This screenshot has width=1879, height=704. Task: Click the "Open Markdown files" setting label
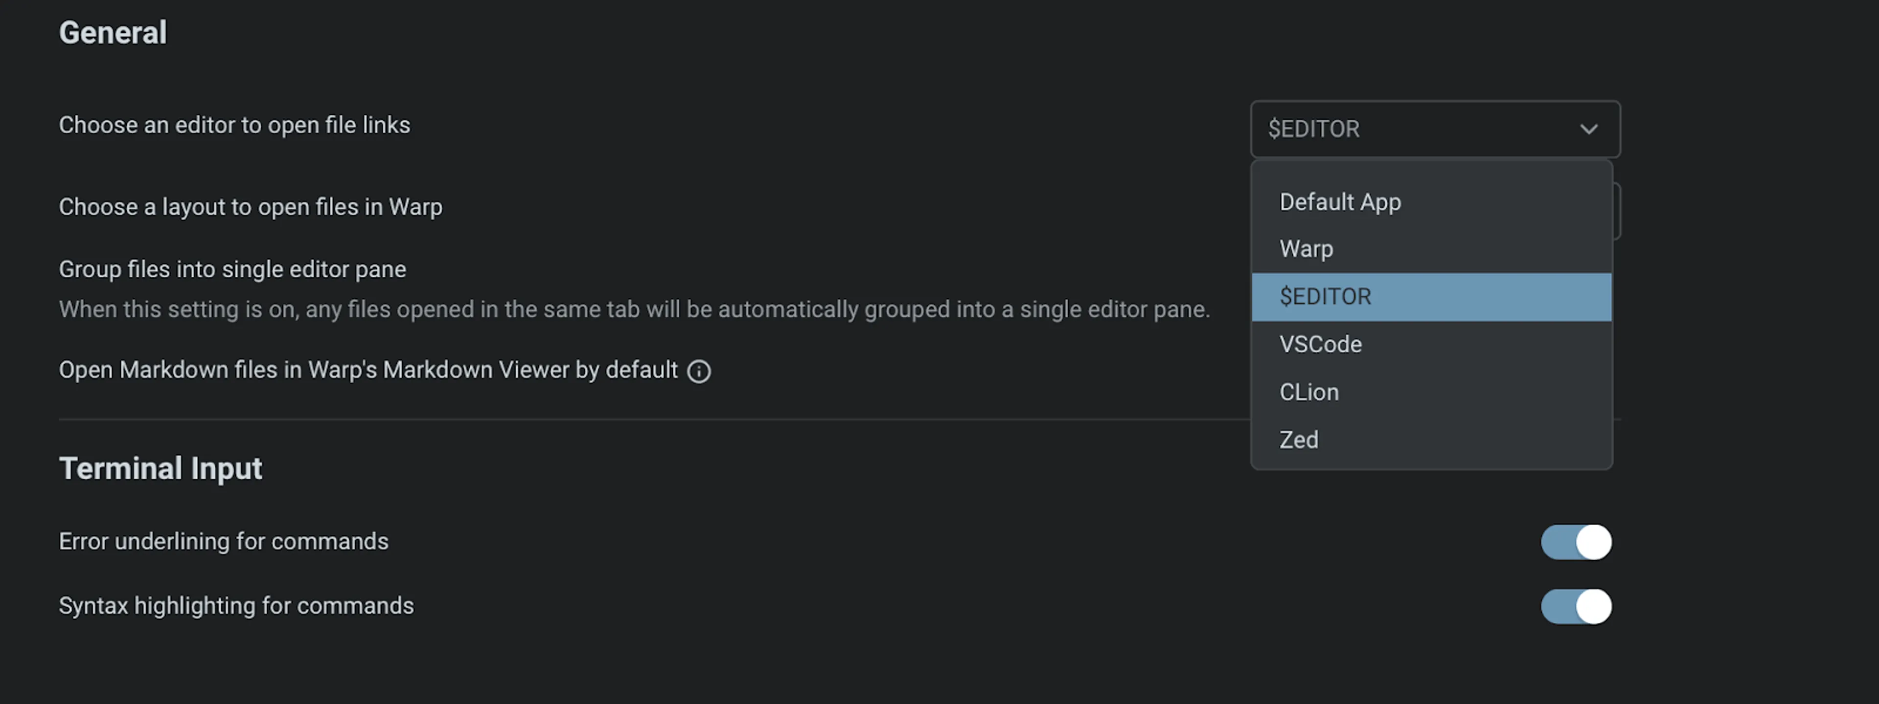click(367, 370)
